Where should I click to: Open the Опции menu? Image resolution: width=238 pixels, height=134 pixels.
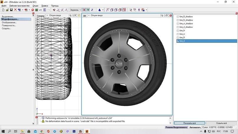35,6
